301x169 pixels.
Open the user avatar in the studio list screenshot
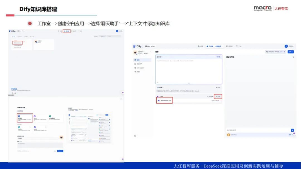tap(117, 31)
